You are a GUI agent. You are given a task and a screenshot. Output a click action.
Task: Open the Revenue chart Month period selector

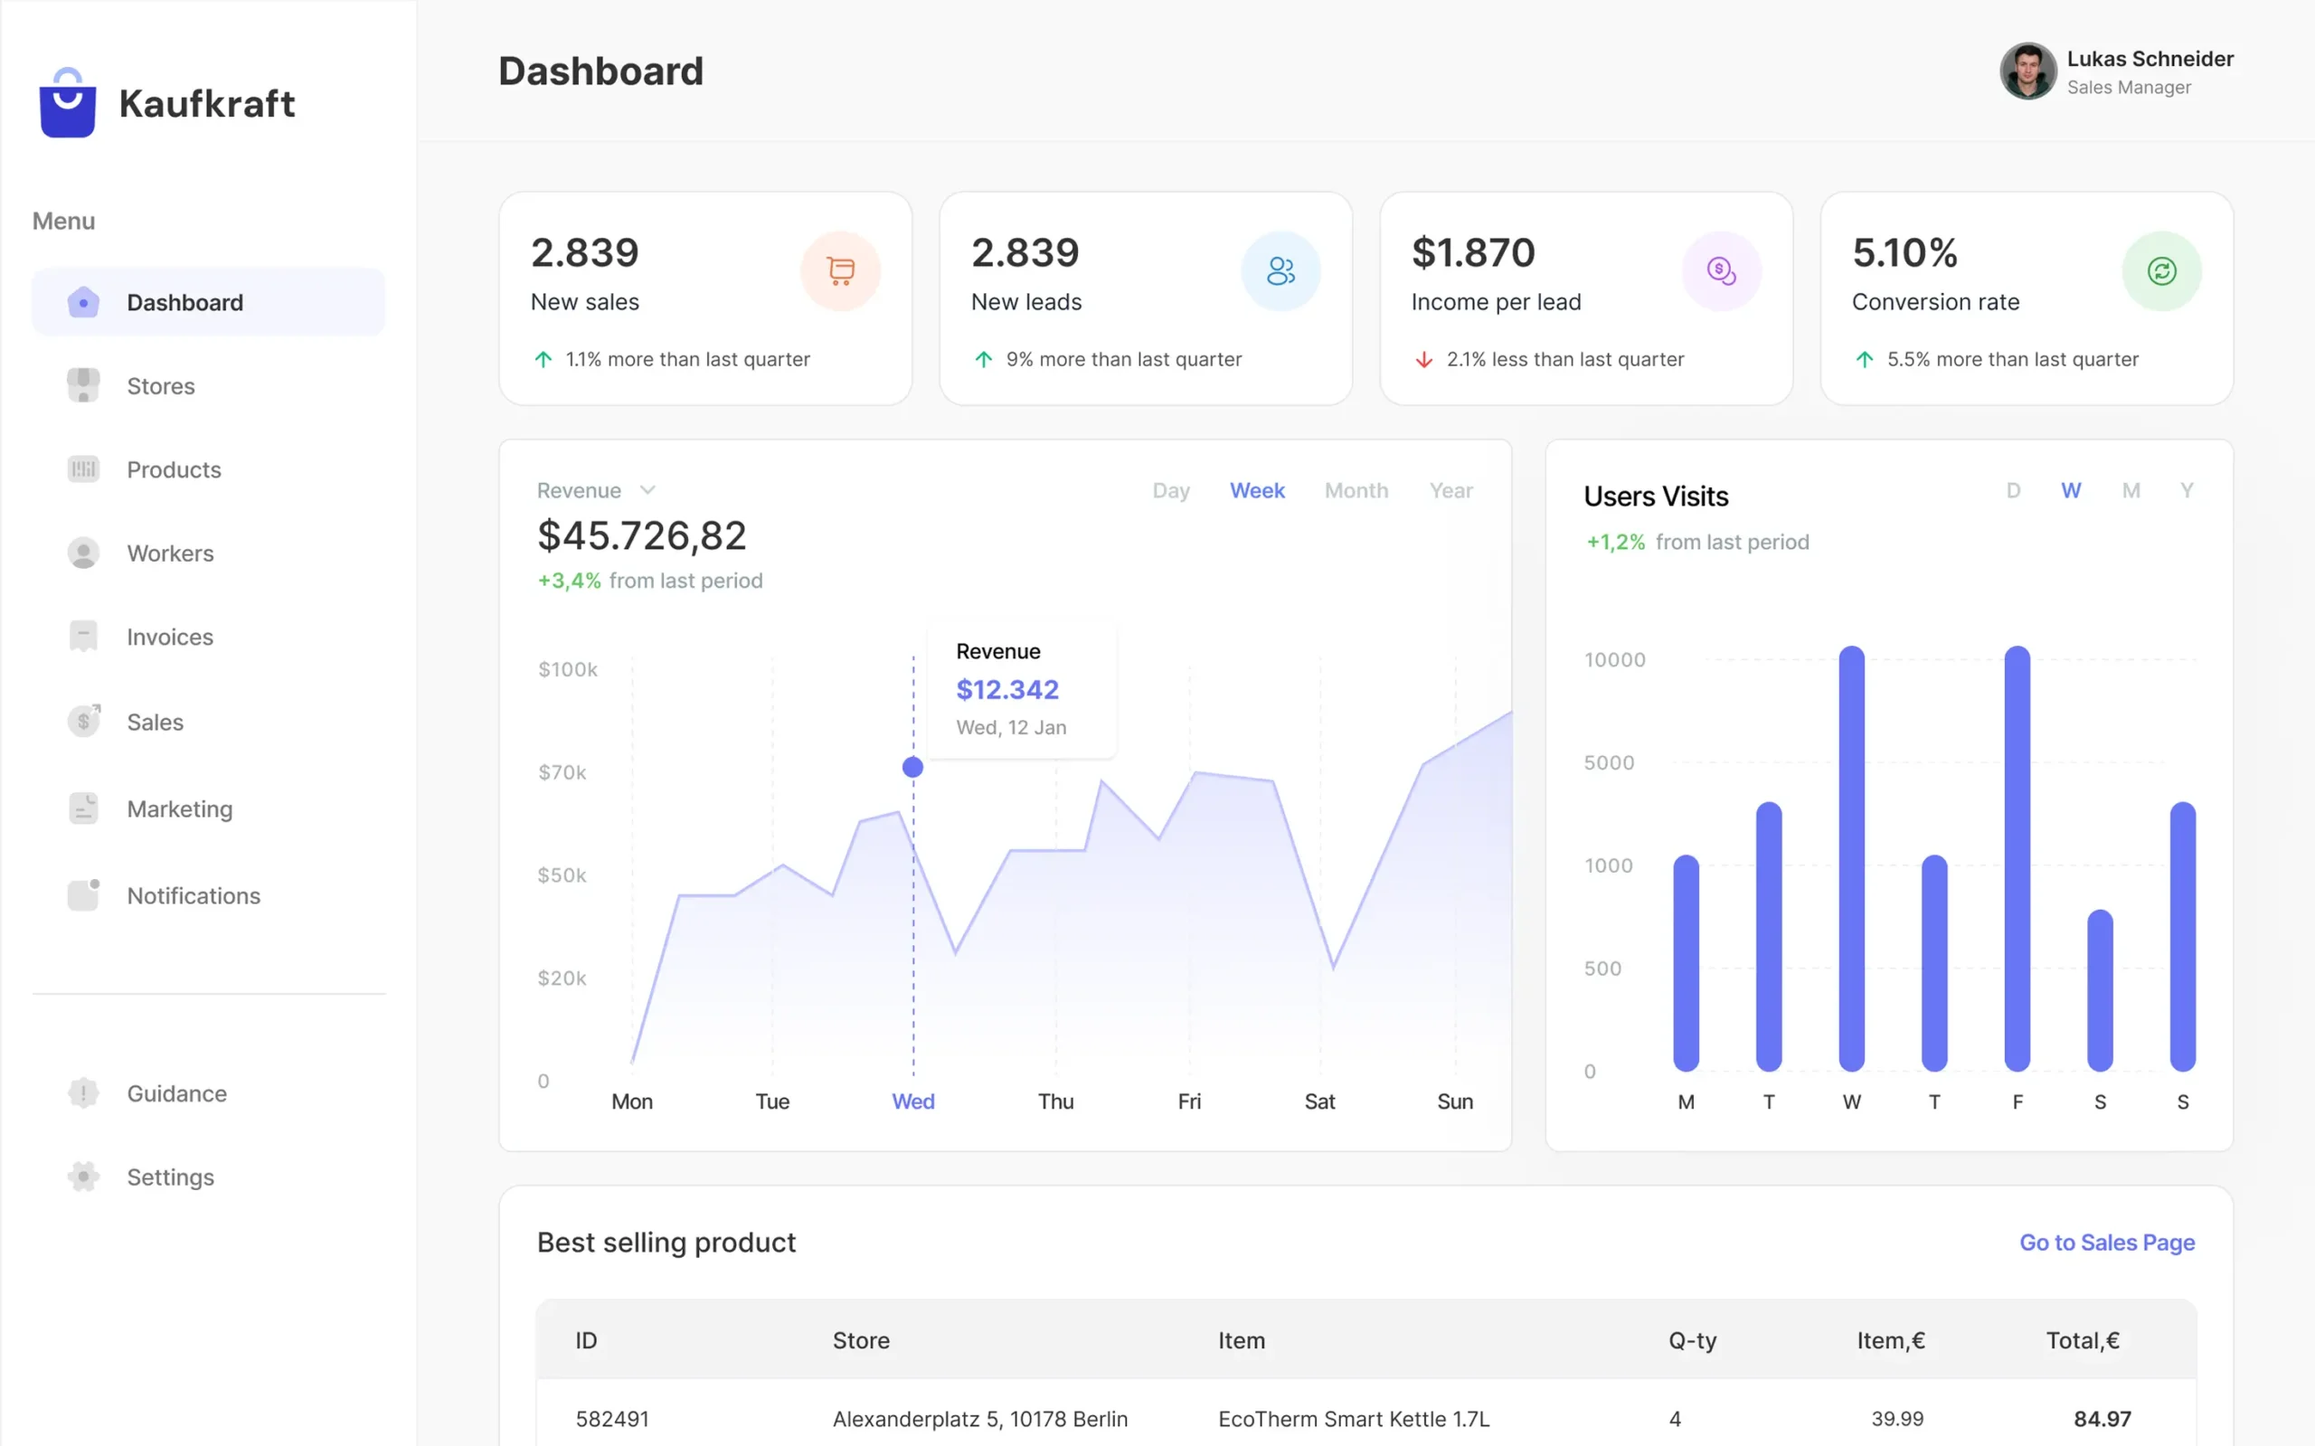(1356, 489)
